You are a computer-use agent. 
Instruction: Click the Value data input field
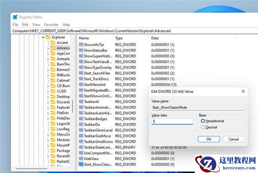(172, 121)
